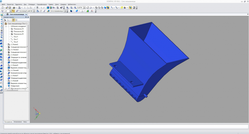Image resolution: width=249 pixels, height=134 pixels.
Task: Open the context help arrow icon
Action: click(62, 8)
